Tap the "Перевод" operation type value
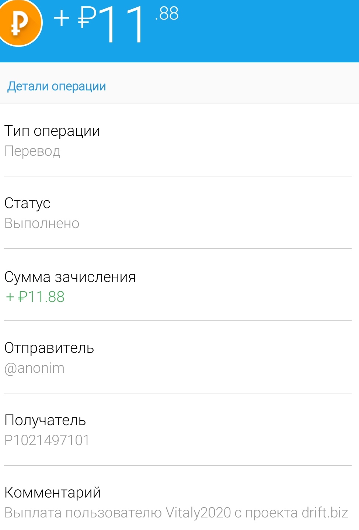The width and height of the screenshot is (359, 530). coord(32,151)
